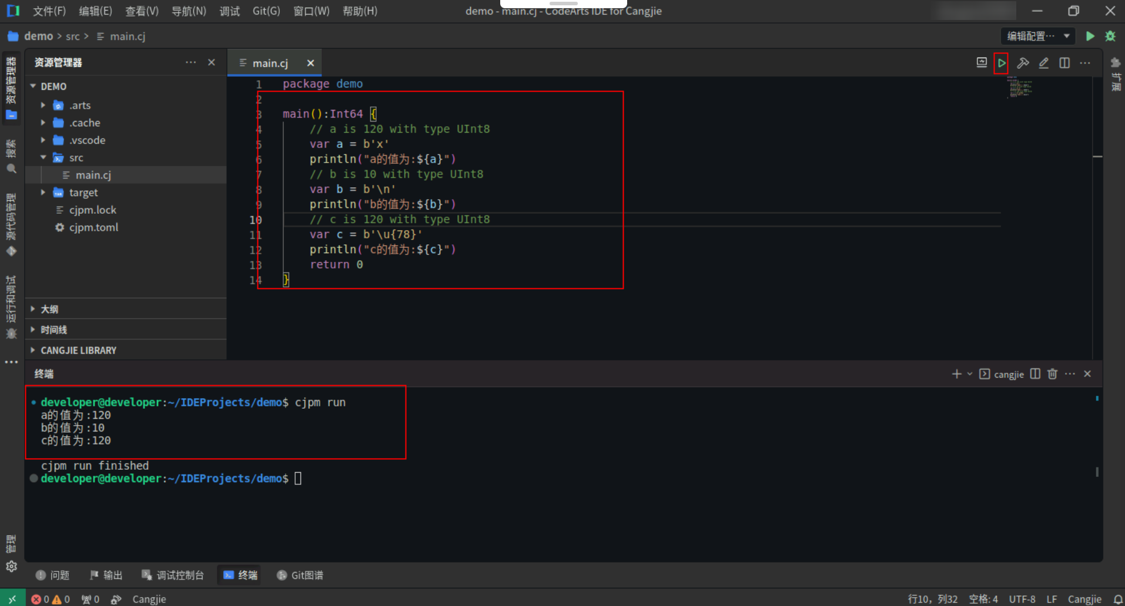Change indentation via 空格: 4 in the status bar
The height and width of the screenshot is (606, 1125).
coord(983,599)
